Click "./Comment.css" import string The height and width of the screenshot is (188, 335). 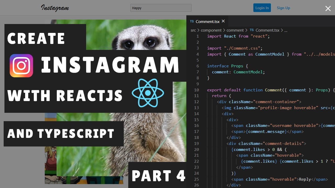point(242,48)
